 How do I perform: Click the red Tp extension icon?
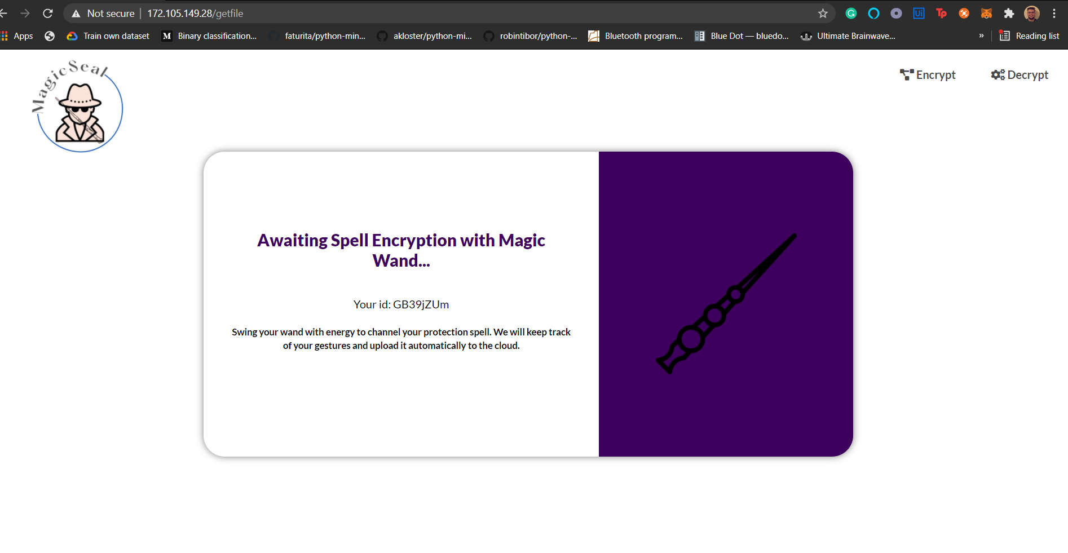(941, 14)
